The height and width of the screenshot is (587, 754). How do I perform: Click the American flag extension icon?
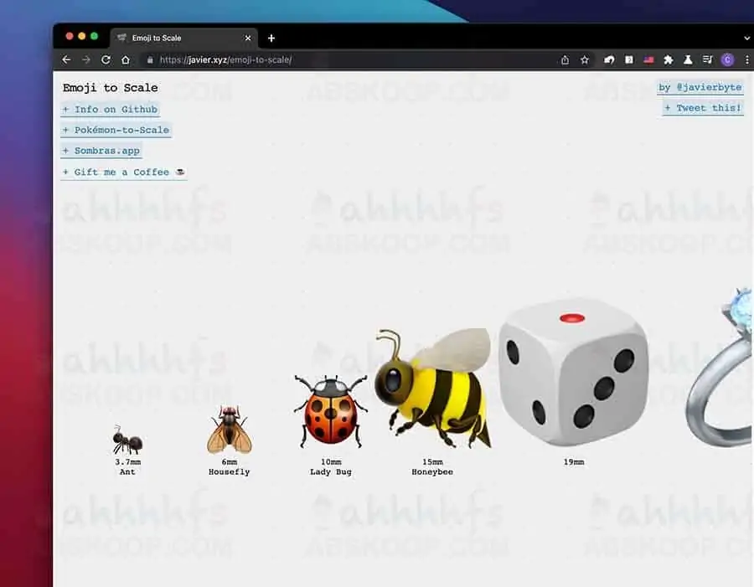pyautogui.click(x=648, y=59)
